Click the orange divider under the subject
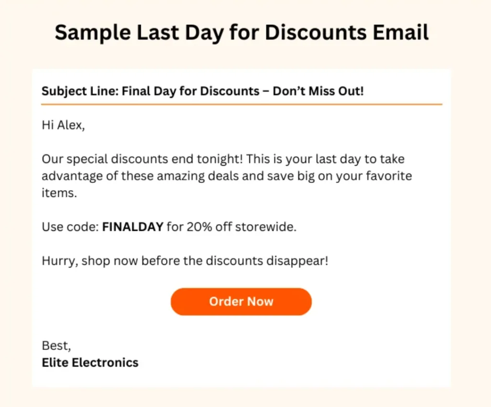 point(242,104)
